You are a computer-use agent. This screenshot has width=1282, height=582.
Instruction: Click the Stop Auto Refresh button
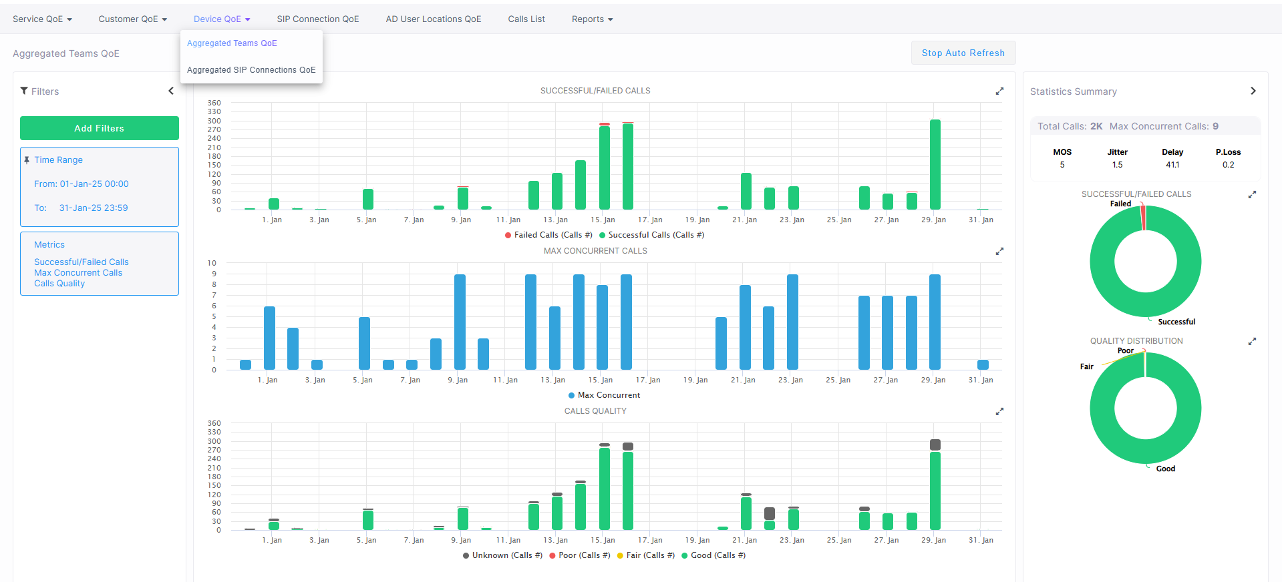pyautogui.click(x=963, y=53)
